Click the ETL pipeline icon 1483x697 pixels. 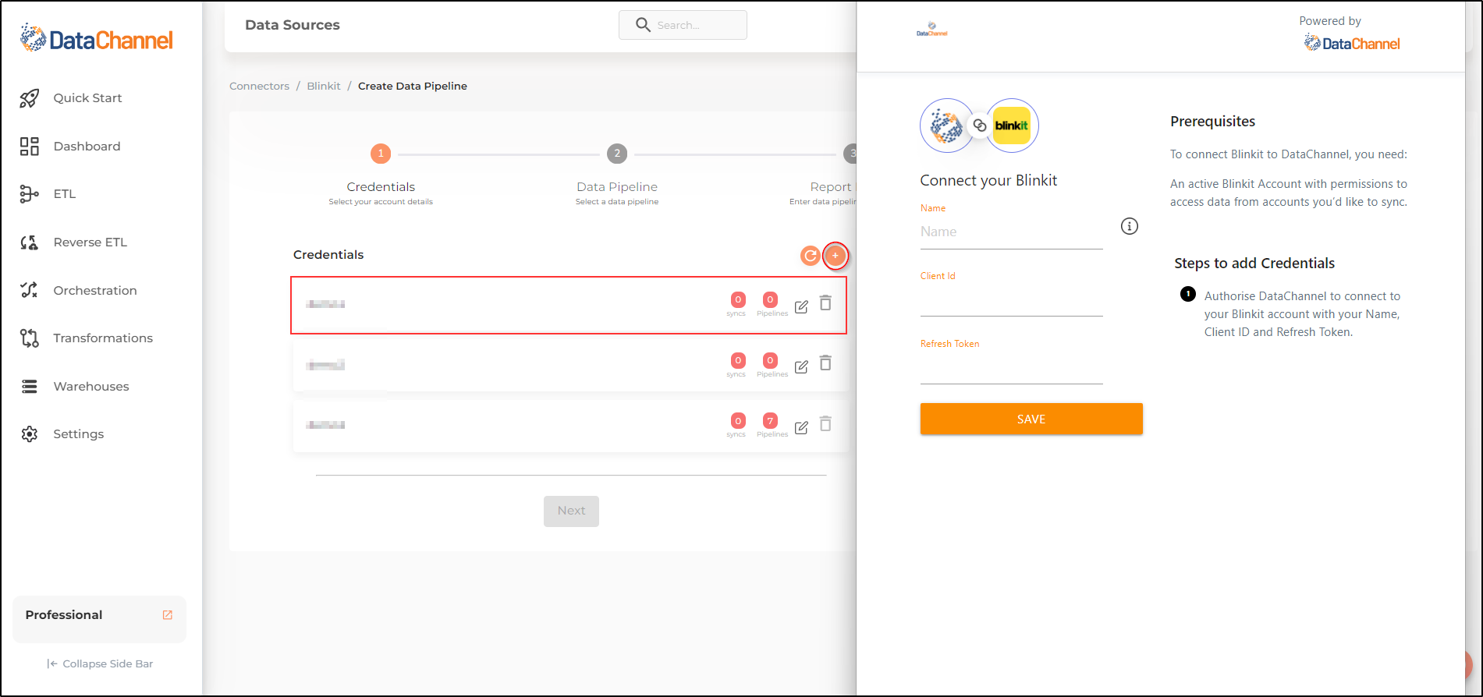pyautogui.click(x=30, y=194)
